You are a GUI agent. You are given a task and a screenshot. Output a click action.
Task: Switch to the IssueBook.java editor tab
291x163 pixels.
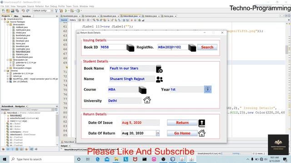point(110,16)
